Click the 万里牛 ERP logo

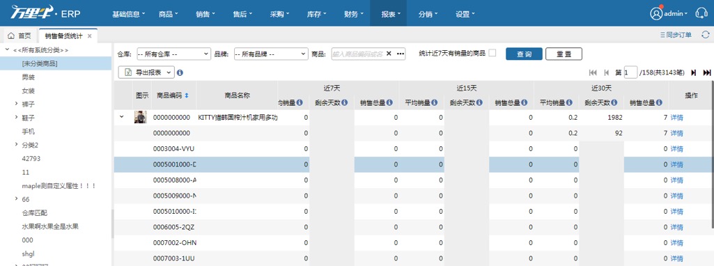[x=45, y=13]
